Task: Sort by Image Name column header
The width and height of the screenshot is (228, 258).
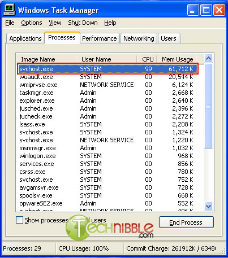Action: pyautogui.click(x=46, y=59)
